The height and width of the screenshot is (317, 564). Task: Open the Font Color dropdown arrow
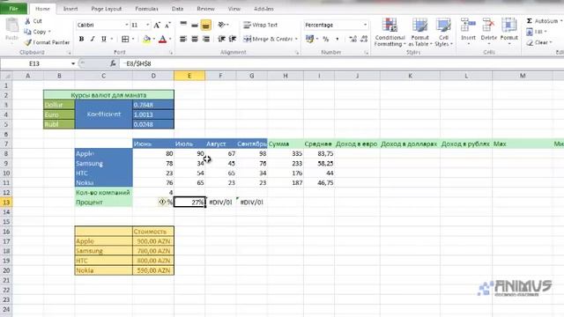[x=170, y=39]
